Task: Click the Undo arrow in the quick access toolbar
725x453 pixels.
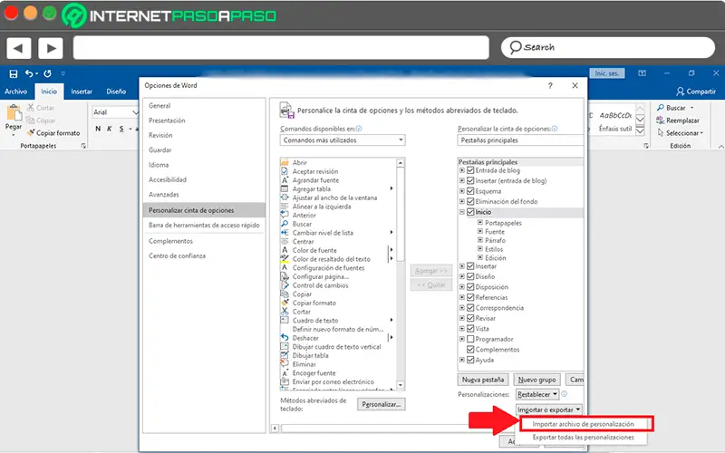Action: point(29,73)
